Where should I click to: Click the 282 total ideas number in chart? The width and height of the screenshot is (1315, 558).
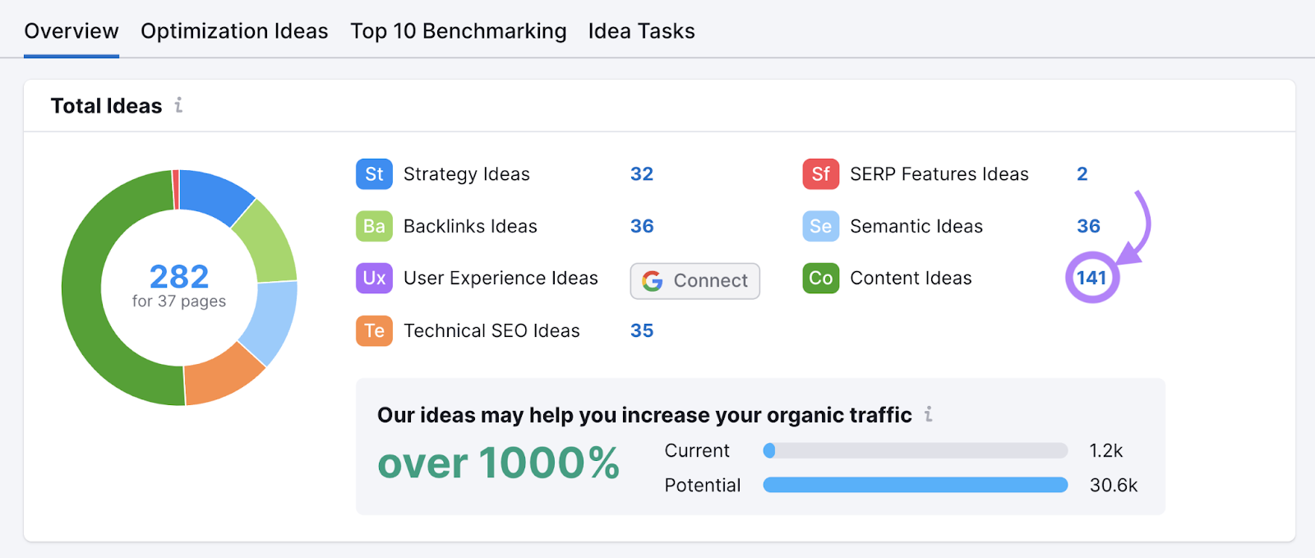179,276
